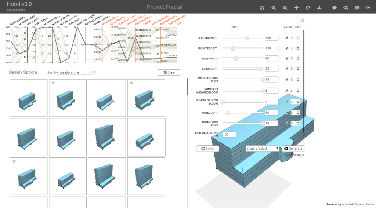Star the fourth design in first row
The height and width of the screenshot is (208, 376).
point(131,83)
